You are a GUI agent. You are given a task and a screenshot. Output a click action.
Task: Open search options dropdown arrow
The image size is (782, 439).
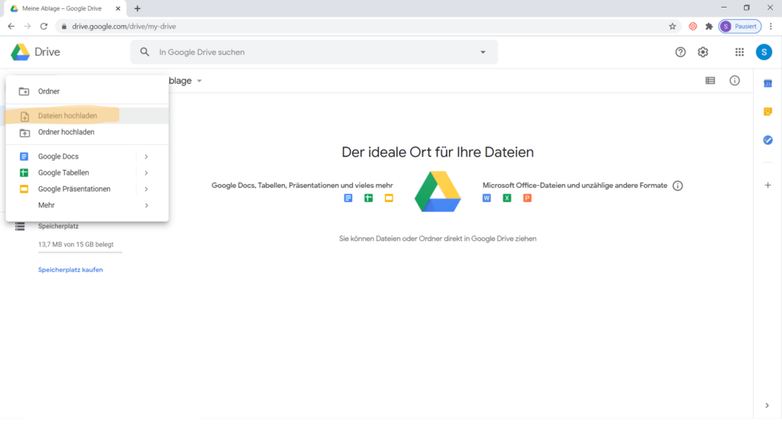click(x=483, y=52)
